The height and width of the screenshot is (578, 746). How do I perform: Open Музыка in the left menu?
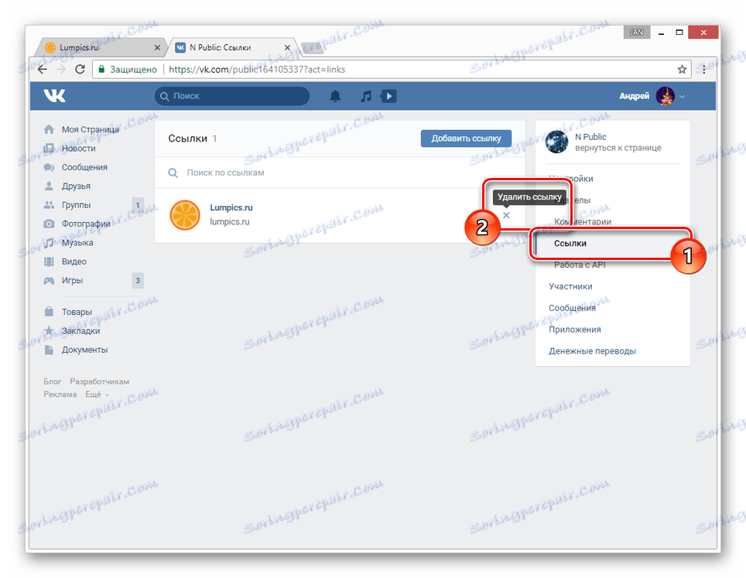(x=77, y=243)
